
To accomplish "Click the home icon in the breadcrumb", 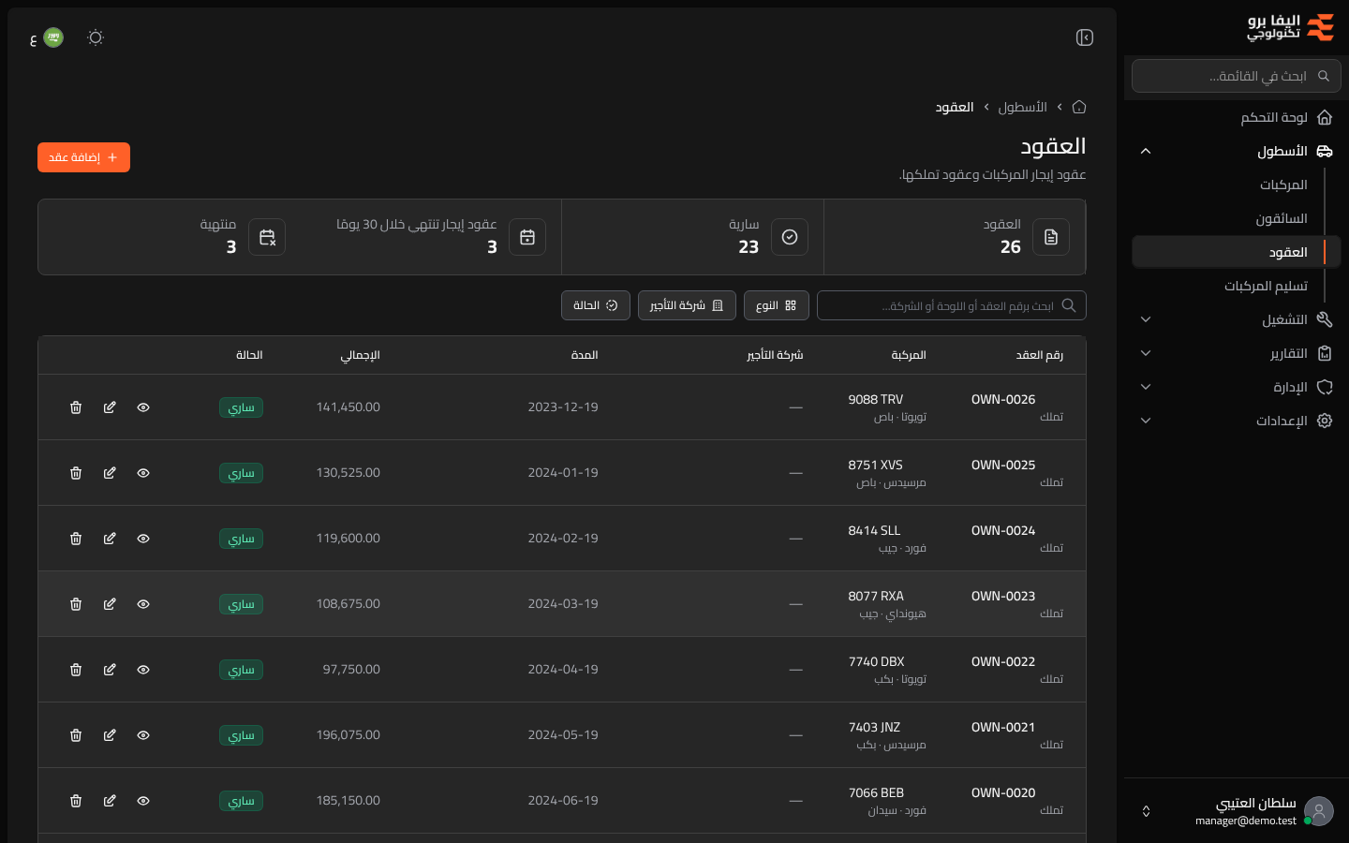I will [x=1079, y=107].
